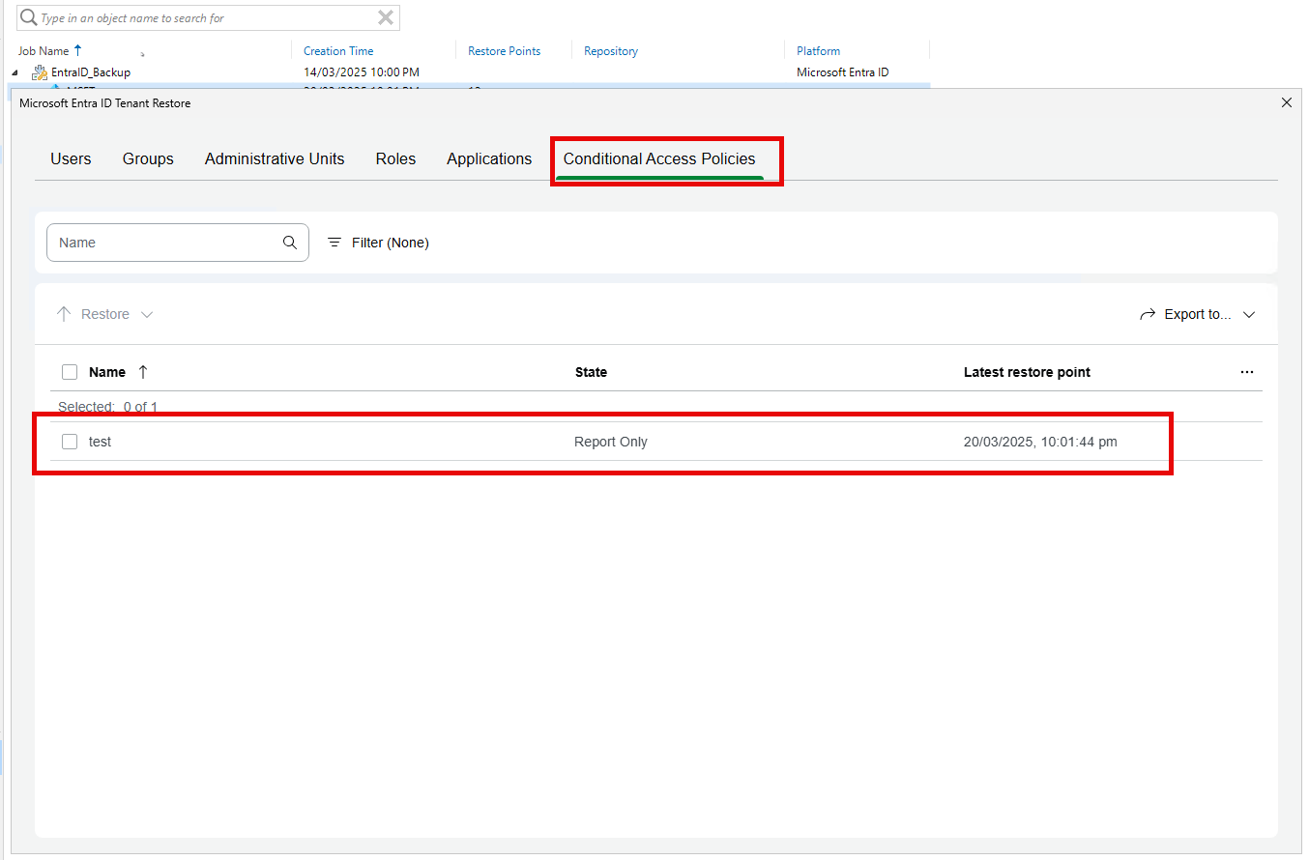Click the EntraID_Backup job icon
The image size is (1309, 860).
40,72
